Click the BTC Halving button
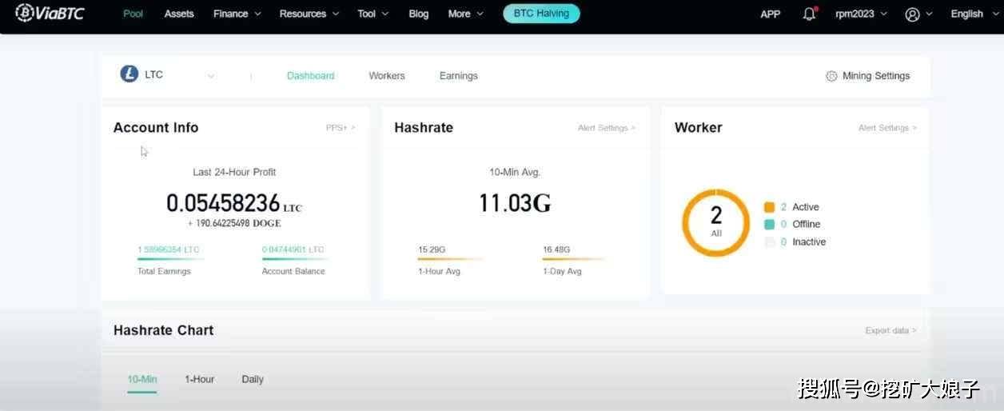This screenshot has height=411, width=1004. coord(541,14)
